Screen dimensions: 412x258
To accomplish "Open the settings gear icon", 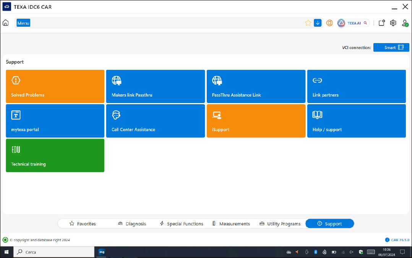I will coord(393,23).
